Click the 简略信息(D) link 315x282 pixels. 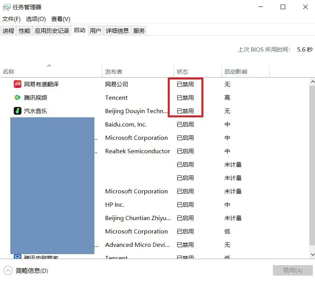tap(32, 271)
